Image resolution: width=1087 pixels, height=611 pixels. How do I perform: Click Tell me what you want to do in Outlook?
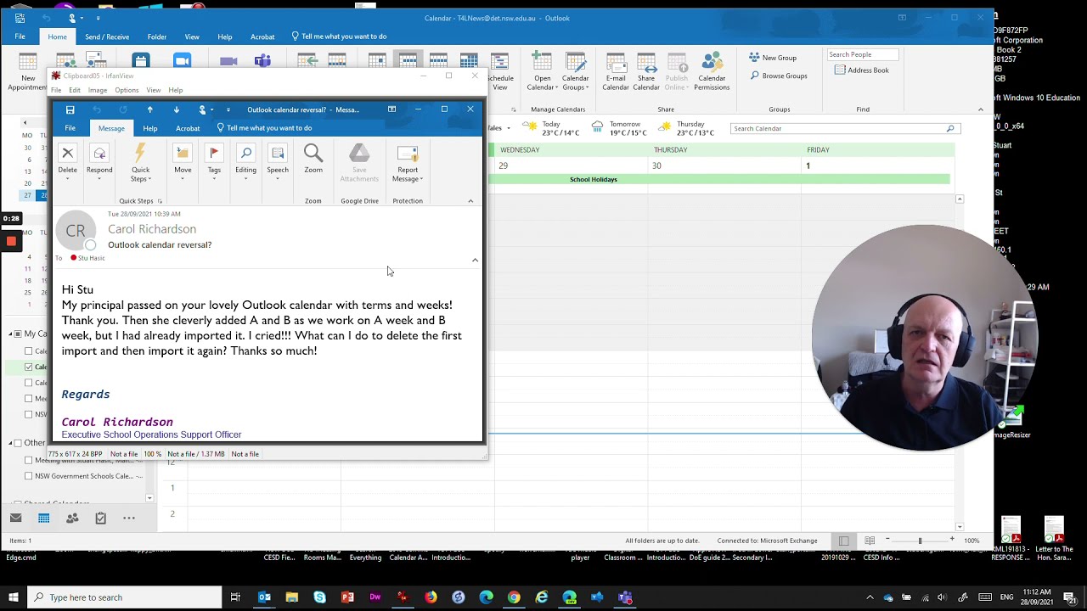339,36
